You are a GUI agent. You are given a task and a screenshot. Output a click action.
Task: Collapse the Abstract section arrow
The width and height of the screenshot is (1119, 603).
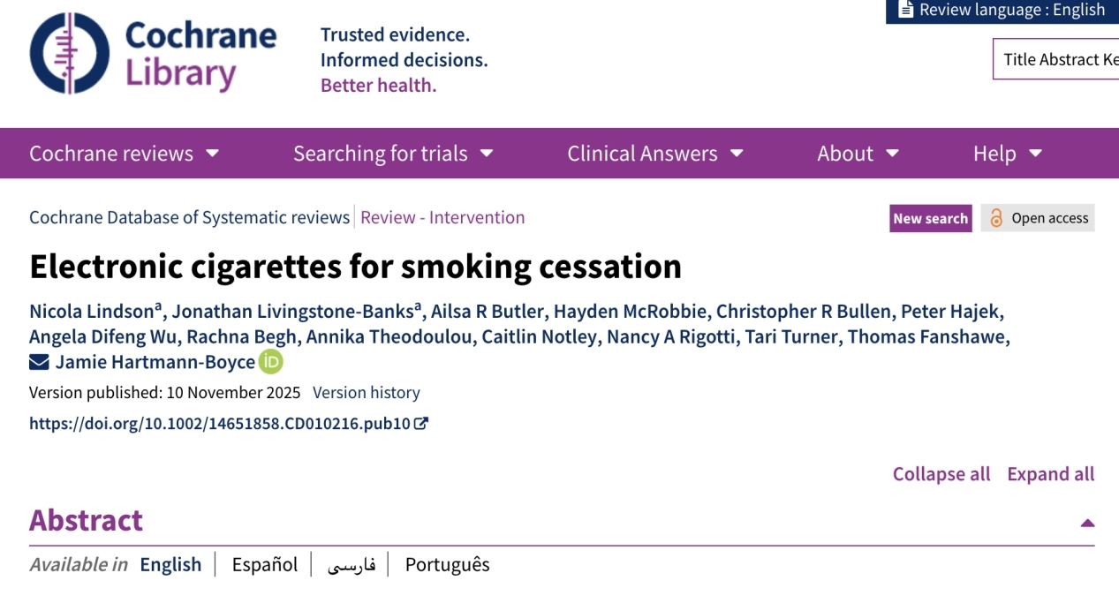[1087, 523]
